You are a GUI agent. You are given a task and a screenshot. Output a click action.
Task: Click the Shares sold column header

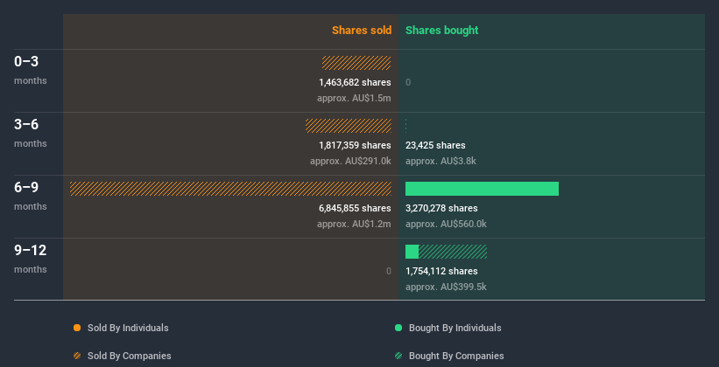(x=361, y=31)
